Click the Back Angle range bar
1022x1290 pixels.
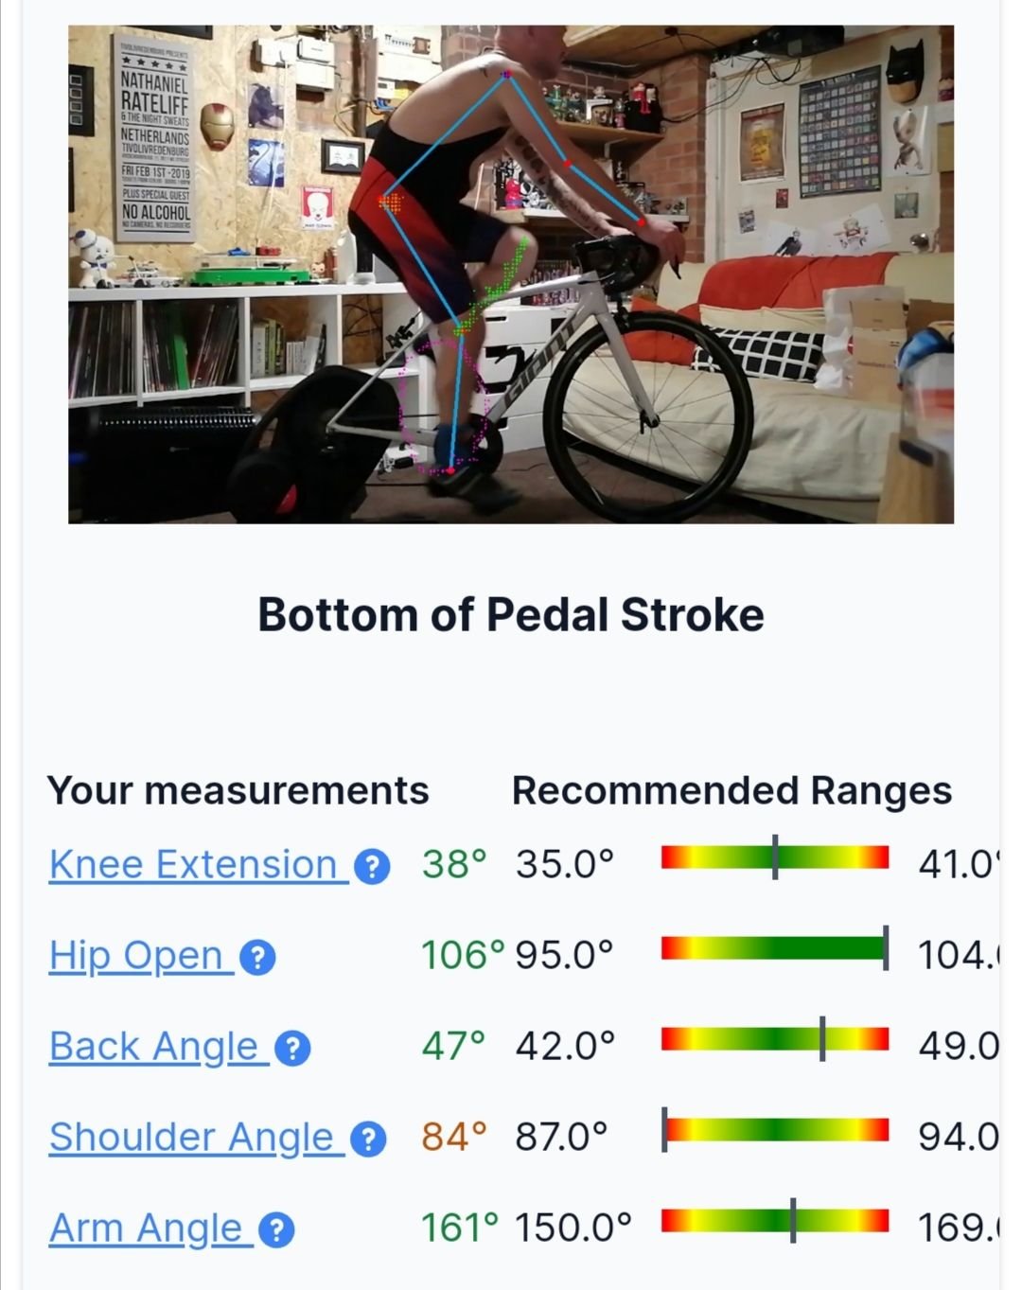(x=775, y=1039)
